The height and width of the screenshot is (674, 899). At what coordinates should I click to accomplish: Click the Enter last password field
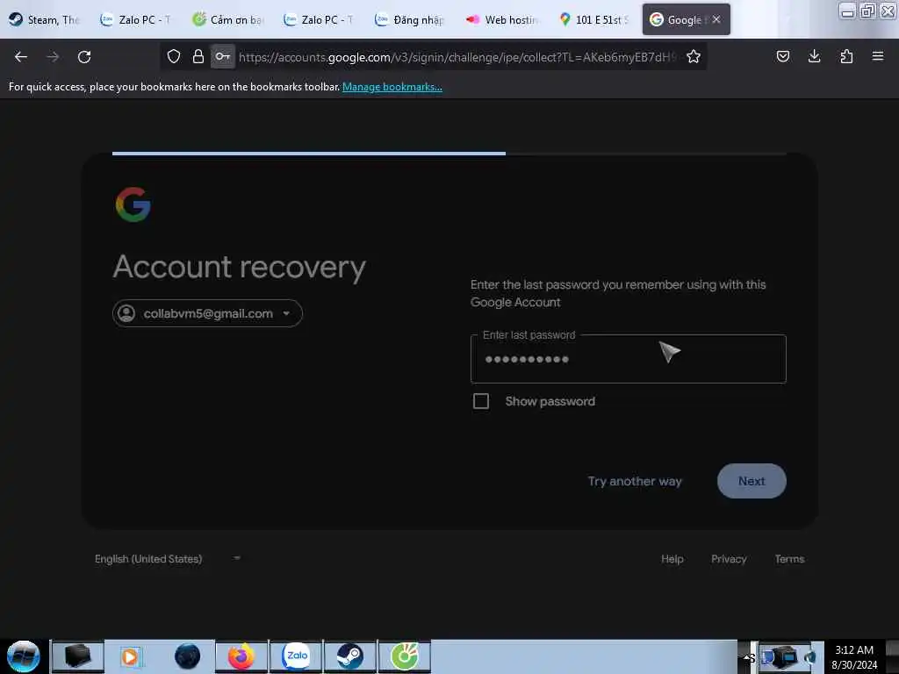coord(629,359)
